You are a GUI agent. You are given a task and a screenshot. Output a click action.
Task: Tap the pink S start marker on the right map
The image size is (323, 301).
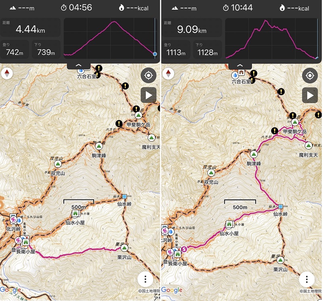(185, 249)
